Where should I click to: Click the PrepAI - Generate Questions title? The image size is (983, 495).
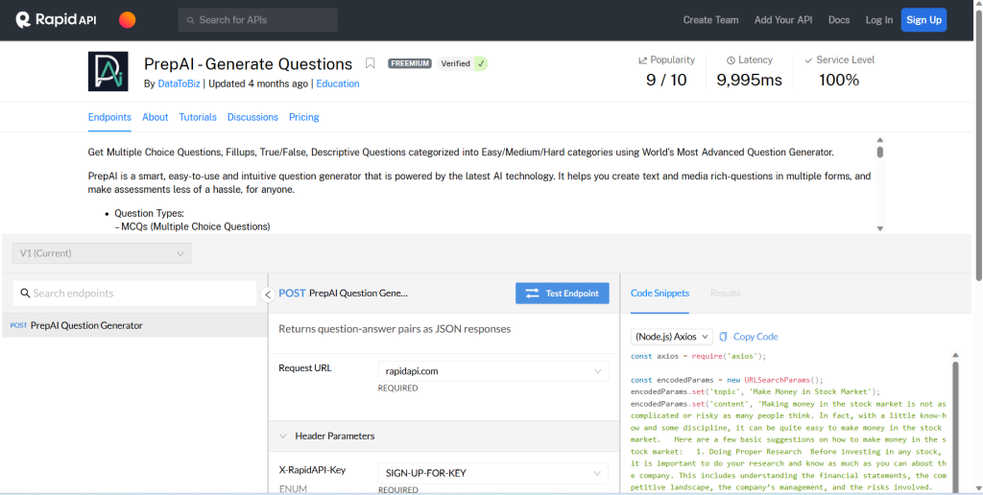tap(249, 64)
